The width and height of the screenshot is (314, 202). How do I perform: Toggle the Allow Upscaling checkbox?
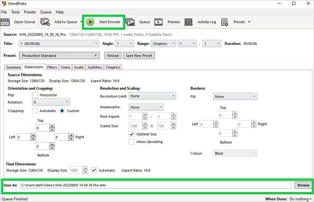coord(132,142)
